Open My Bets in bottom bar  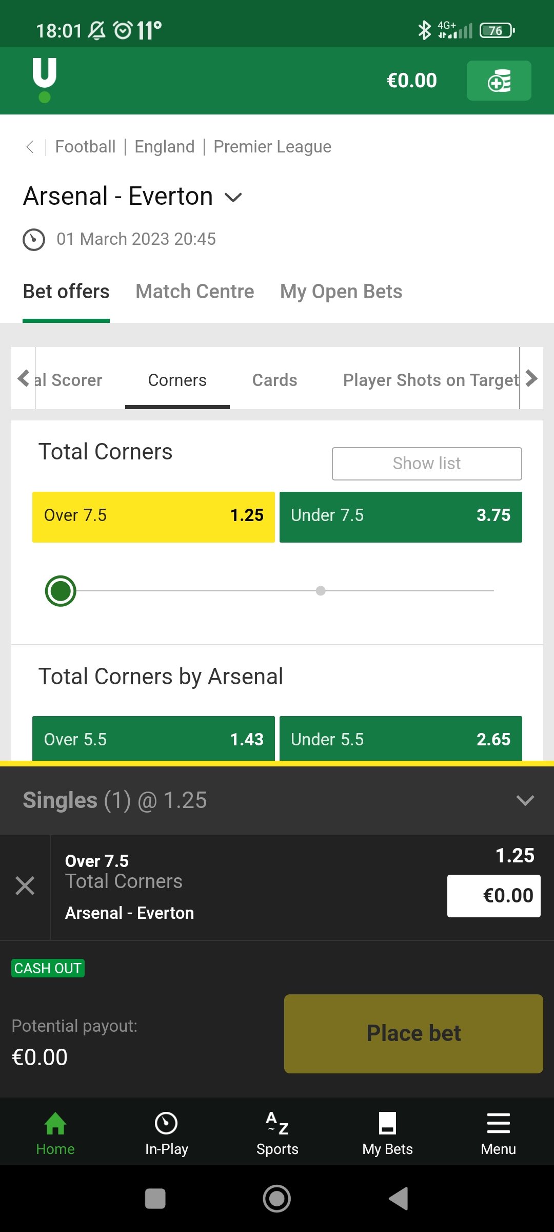(388, 1133)
